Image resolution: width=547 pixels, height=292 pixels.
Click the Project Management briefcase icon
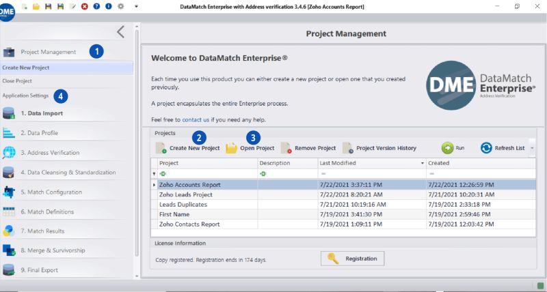point(9,53)
